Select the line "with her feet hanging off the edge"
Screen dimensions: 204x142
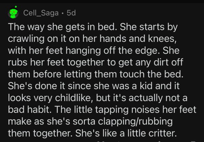pyautogui.click(x=94, y=51)
